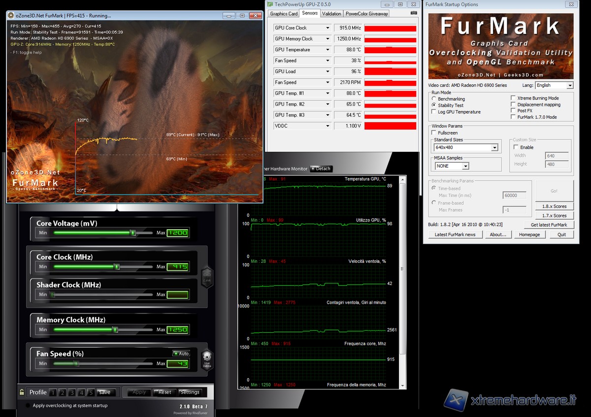The height and width of the screenshot is (417, 591).
Task: Enable Displacement mapping option
Action: coord(513,104)
